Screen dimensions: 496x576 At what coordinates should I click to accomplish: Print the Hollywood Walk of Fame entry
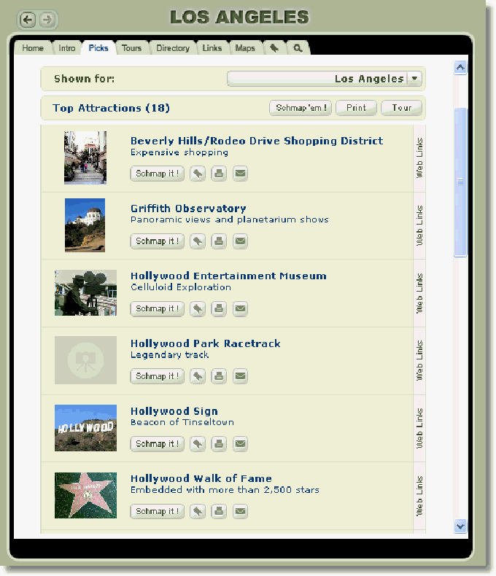pos(219,511)
